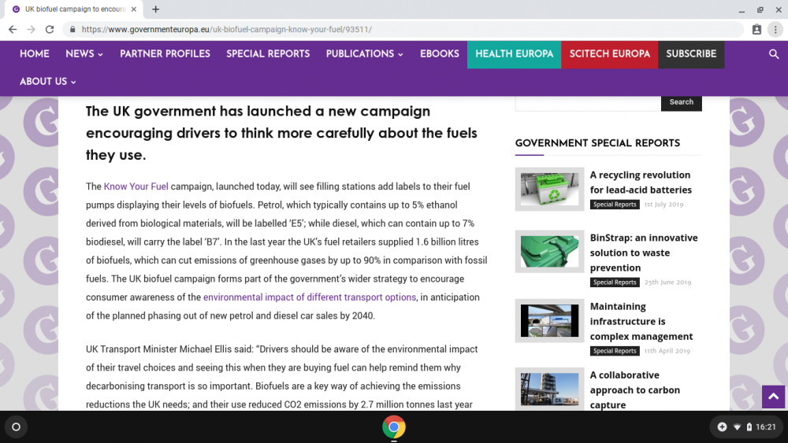Focus the sidebar search field
This screenshot has height=443, width=788.
(x=588, y=103)
